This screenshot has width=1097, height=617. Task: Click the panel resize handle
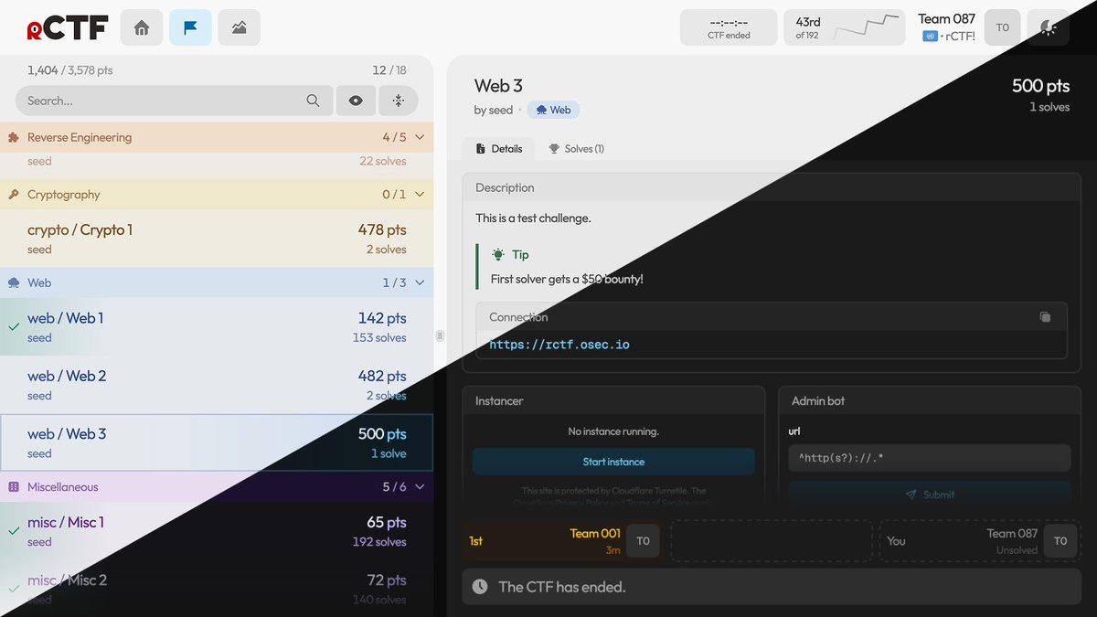tap(440, 336)
